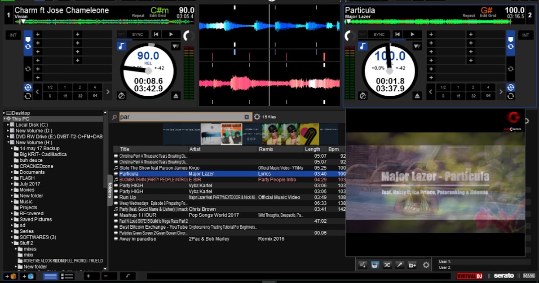The height and width of the screenshot is (283, 539).
Task: Show next loop sizes on deck 1
Action: [108, 92]
